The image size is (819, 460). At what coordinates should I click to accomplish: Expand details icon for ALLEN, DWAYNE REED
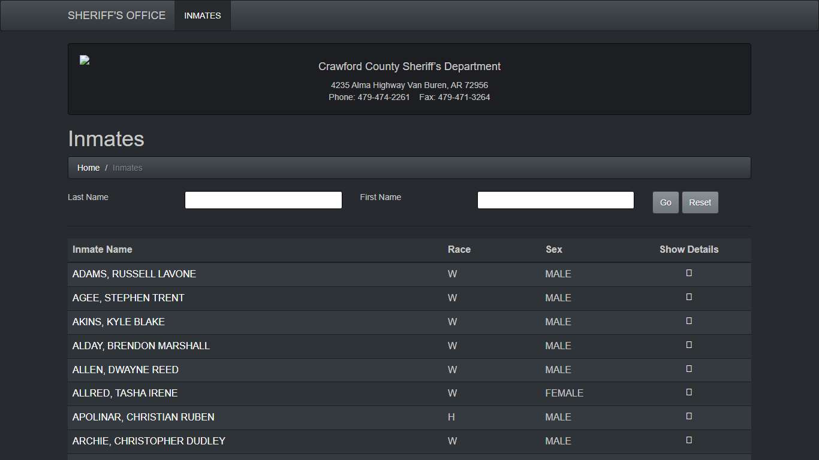coord(689,369)
